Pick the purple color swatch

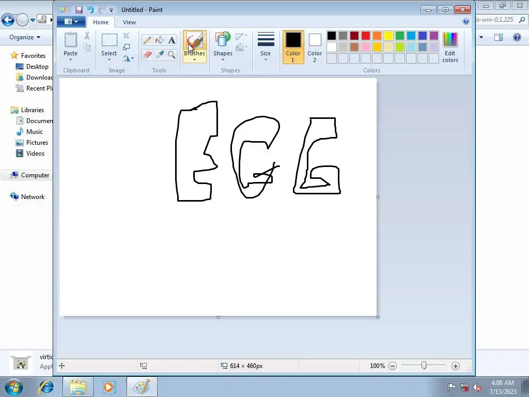pos(434,36)
